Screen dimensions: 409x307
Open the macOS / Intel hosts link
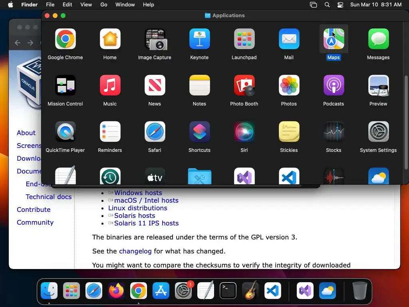pyautogui.click(x=146, y=201)
